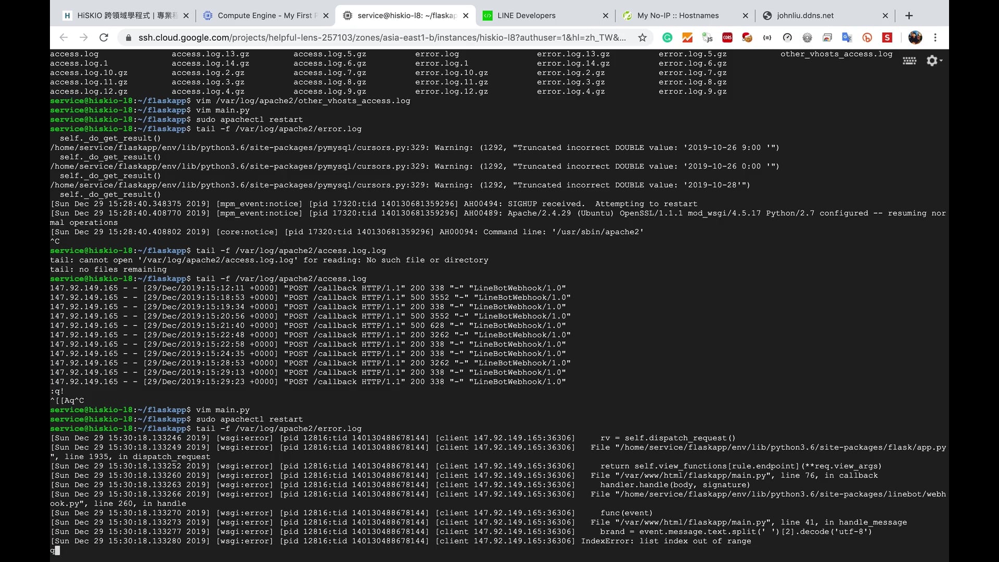
Task: Click the terminal cursor at the bottom prompt
Action: [57, 551]
